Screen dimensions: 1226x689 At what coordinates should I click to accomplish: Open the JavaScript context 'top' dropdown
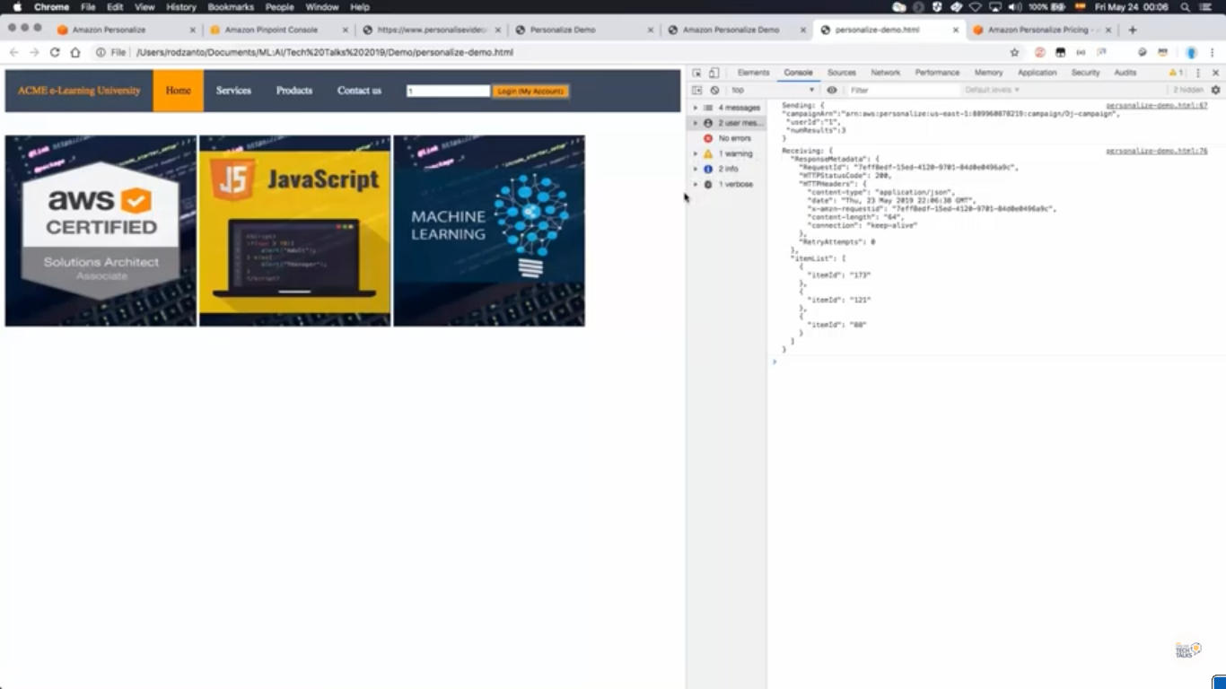[x=772, y=91]
